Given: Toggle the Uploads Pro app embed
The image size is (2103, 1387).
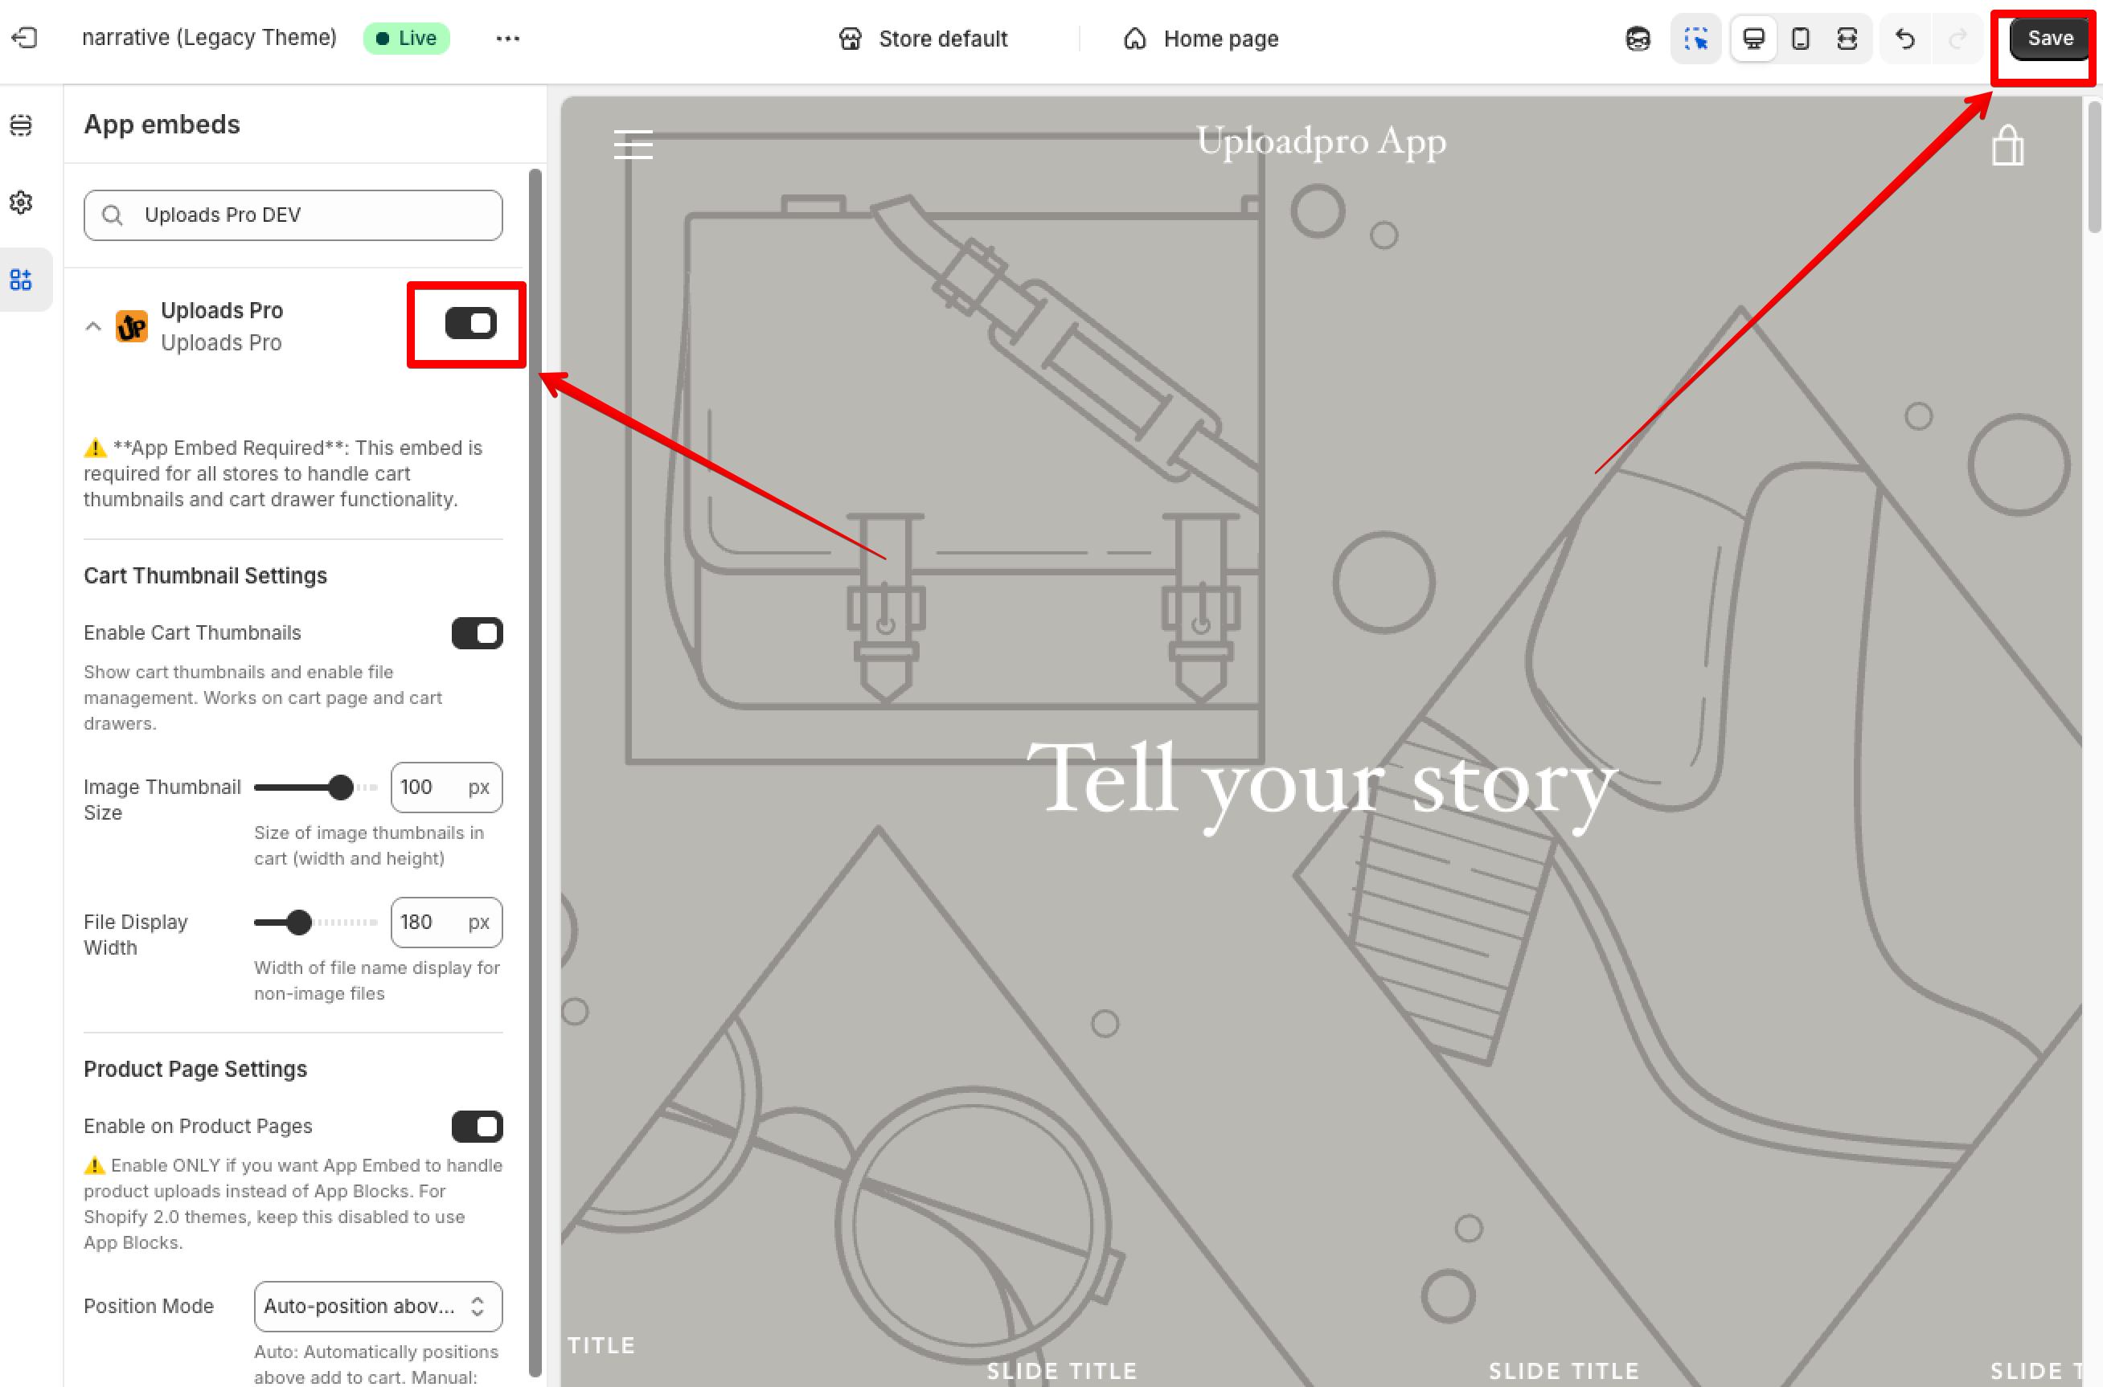Looking at the screenshot, I should pyautogui.click(x=470, y=324).
